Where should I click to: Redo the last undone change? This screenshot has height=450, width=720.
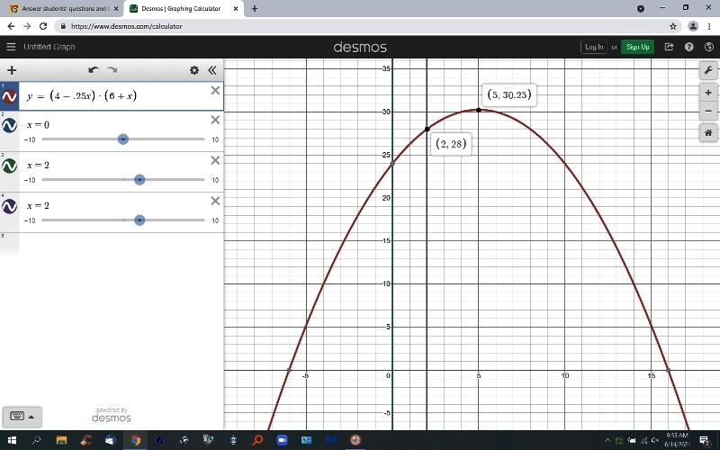pos(112,70)
